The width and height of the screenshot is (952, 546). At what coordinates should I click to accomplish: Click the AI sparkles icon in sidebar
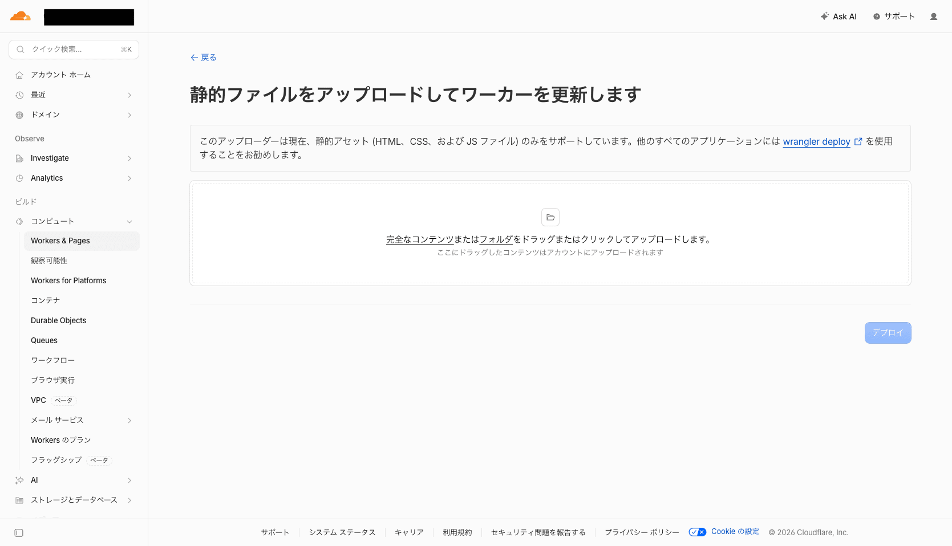[19, 480]
